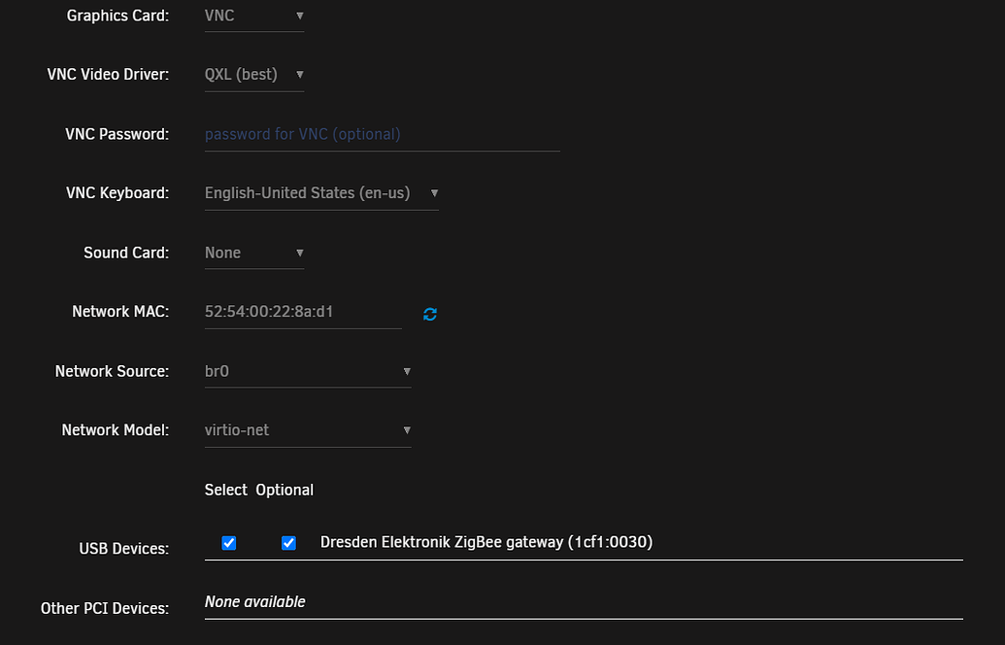
Task: Check the Select checkbox for ZigBee gateway
Action: tap(228, 542)
